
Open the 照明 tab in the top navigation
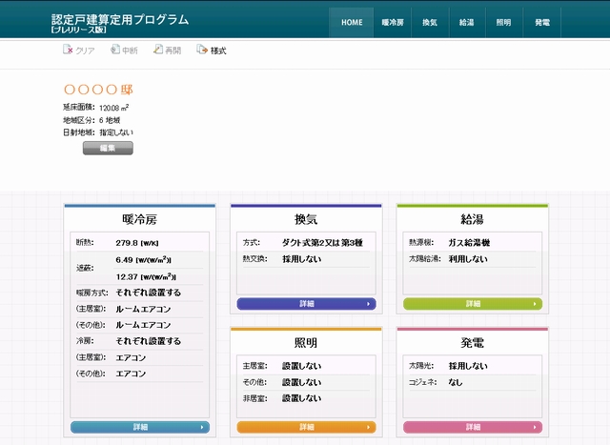504,22
